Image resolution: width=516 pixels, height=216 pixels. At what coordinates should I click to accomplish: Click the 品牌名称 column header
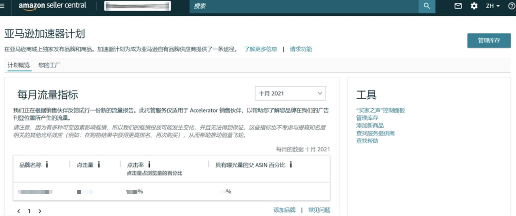[x=31, y=165]
